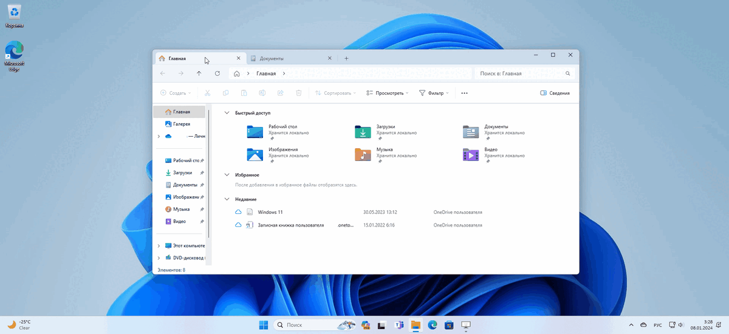Image resolution: width=729 pixels, height=334 pixels.
Task: Click the Edge icon in taskbar
Action: coord(433,325)
